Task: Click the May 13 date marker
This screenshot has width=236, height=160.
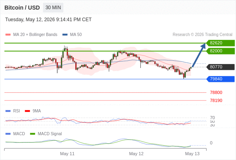Action: click(x=192, y=154)
